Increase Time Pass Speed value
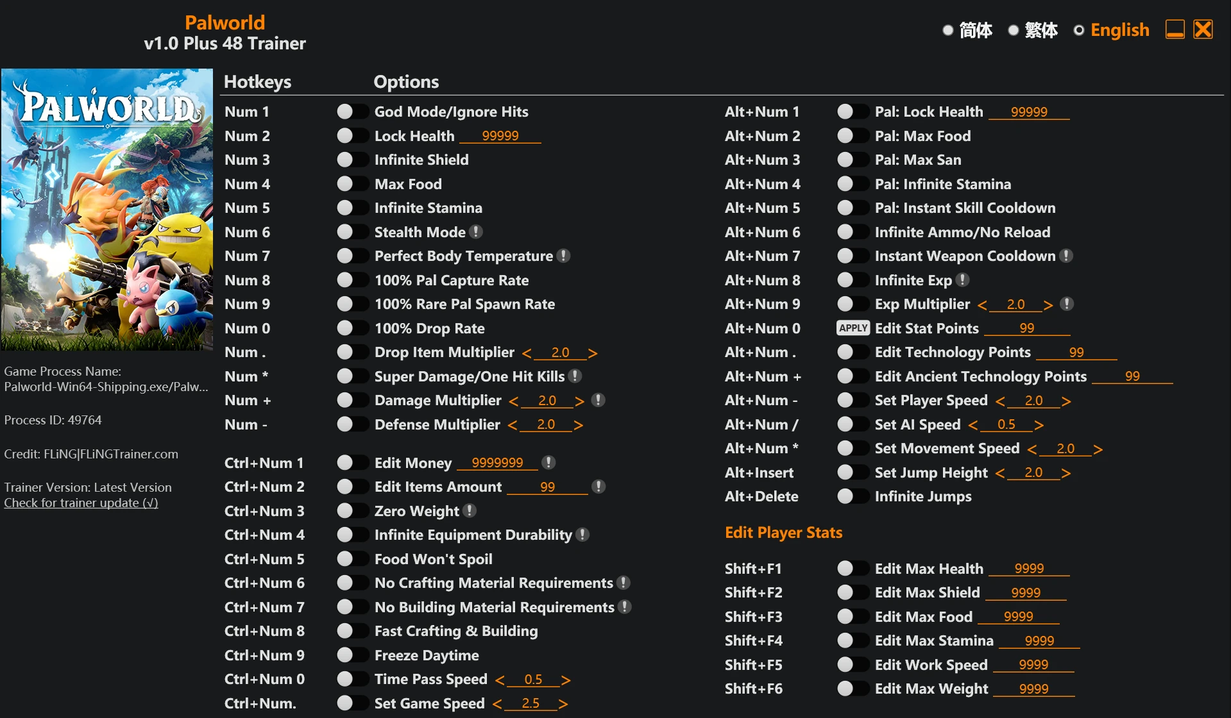 565,680
